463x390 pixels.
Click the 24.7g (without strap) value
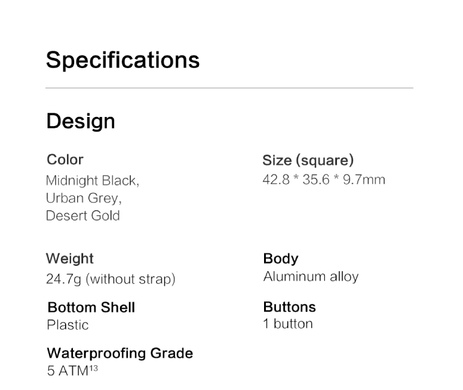click(111, 279)
